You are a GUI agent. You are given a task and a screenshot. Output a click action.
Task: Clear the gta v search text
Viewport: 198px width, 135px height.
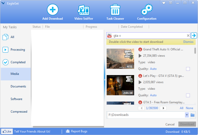188,35
